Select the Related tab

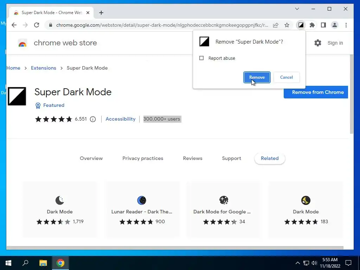click(270, 159)
